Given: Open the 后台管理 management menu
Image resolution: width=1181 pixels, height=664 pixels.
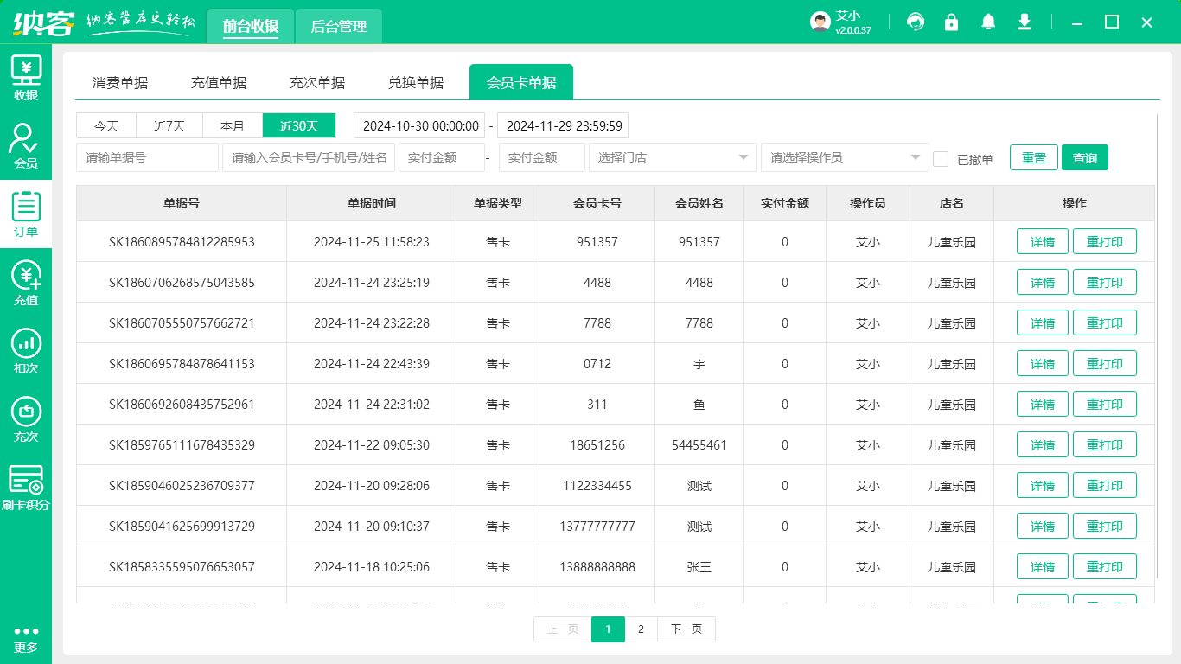Looking at the screenshot, I should [x=338, y=27].
